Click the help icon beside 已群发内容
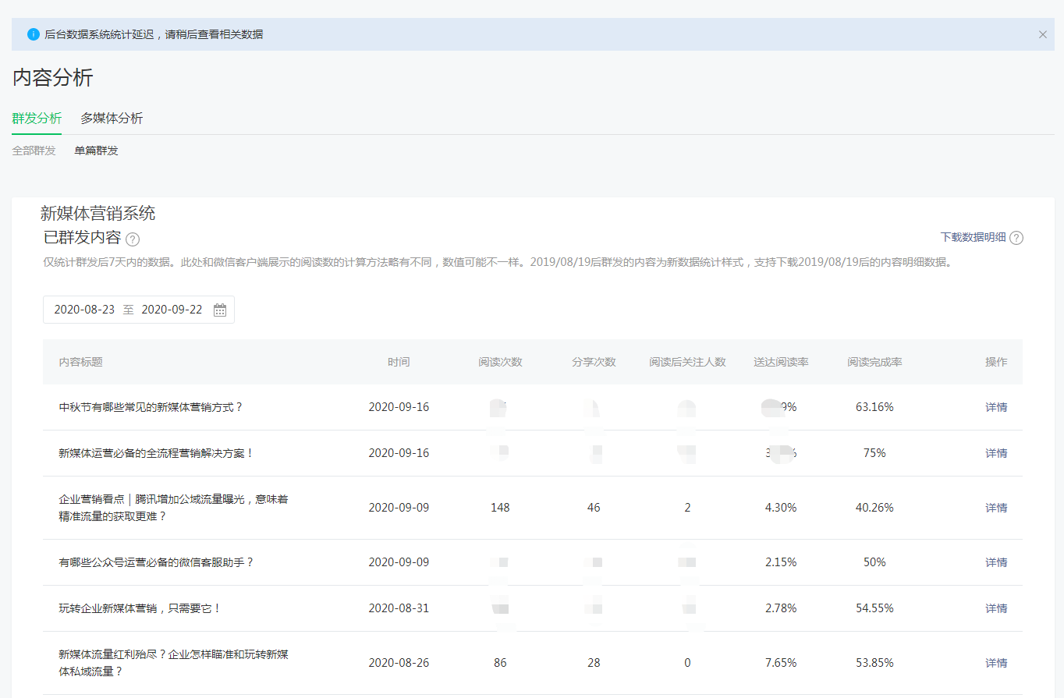The image size is (1064, 698). 133,239
